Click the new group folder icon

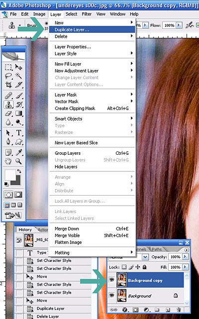[x=157, y=310]
